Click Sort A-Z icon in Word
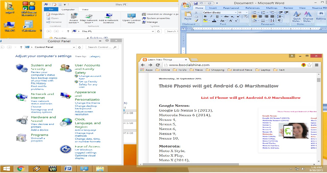The image size is (327, 173). coord(272,20)
